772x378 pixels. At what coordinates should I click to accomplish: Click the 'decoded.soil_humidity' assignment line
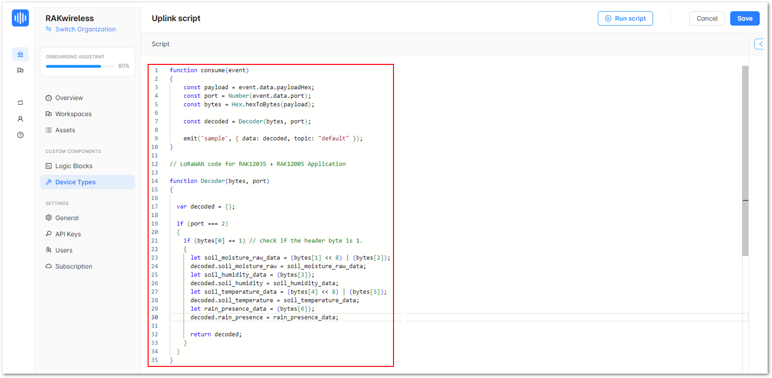[264, 283]
